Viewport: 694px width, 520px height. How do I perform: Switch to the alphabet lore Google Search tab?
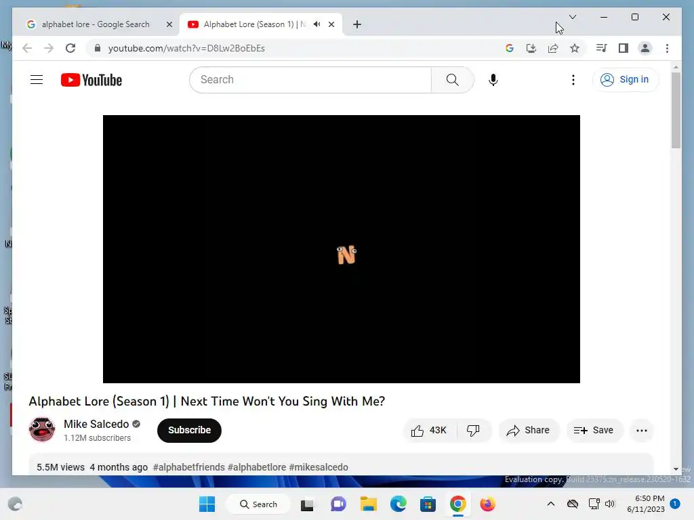point(95,24)
